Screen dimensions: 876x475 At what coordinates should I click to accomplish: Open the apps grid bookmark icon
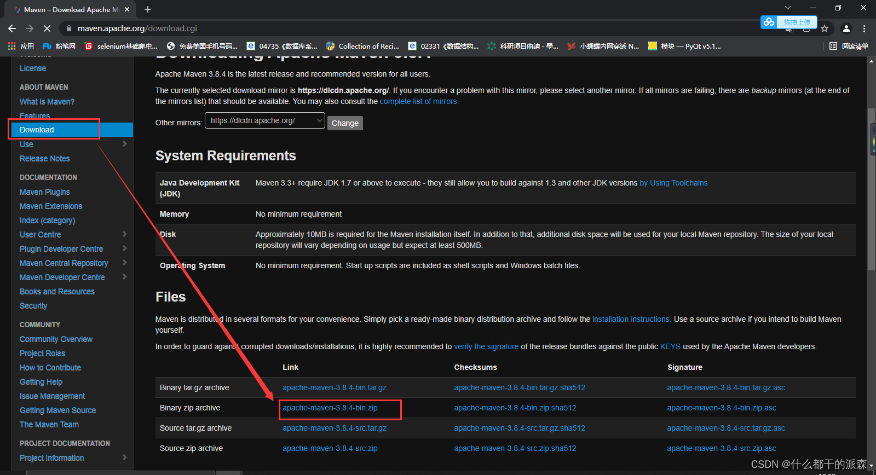[x=11, y=46]
